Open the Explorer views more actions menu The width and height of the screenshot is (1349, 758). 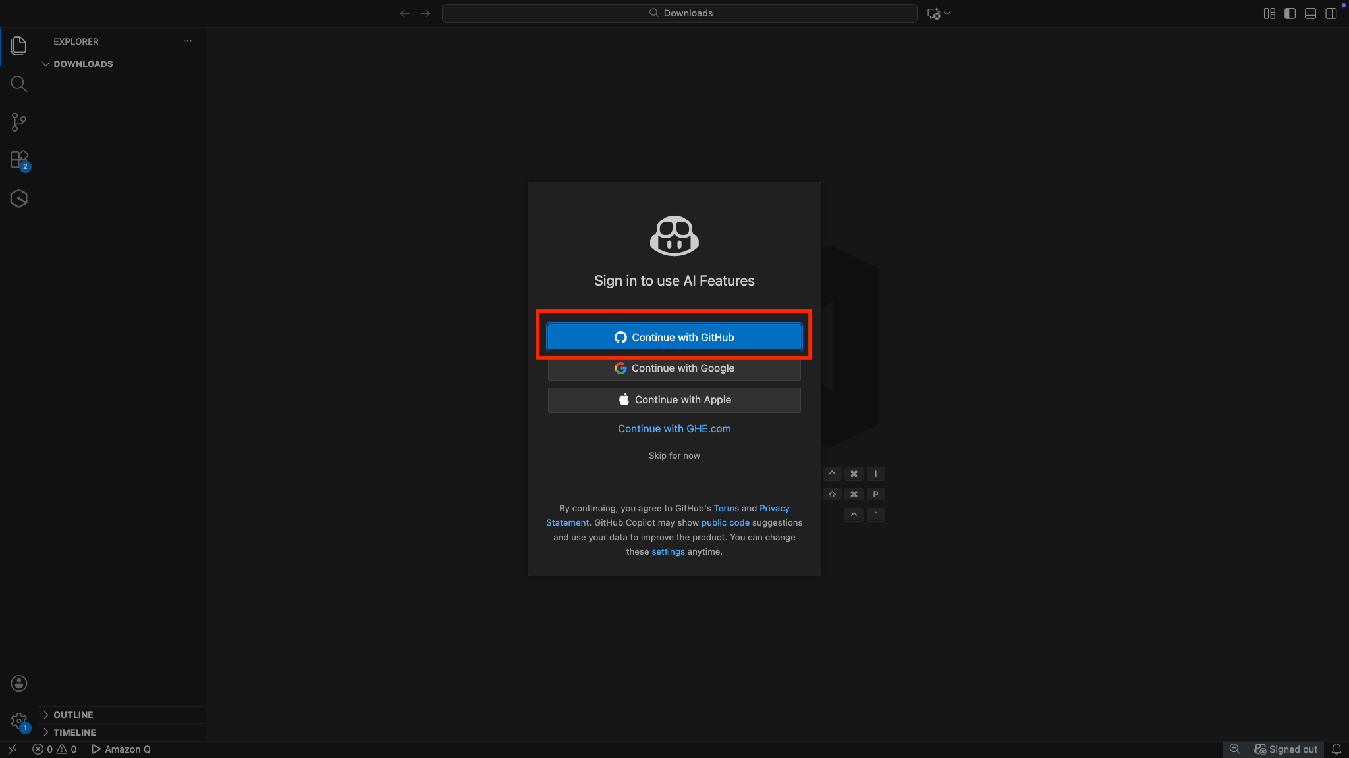click(x=187, y=41)
